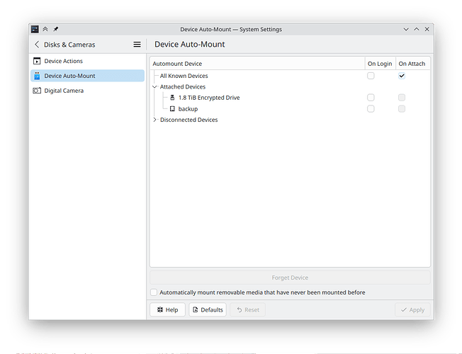The image size is (462, 354).
Task: Open the hamburger menu in sidebar header
Action: 137,45
